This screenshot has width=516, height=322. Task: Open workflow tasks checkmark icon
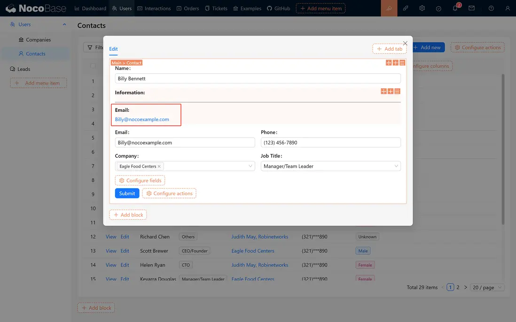(x=438, y=8)
